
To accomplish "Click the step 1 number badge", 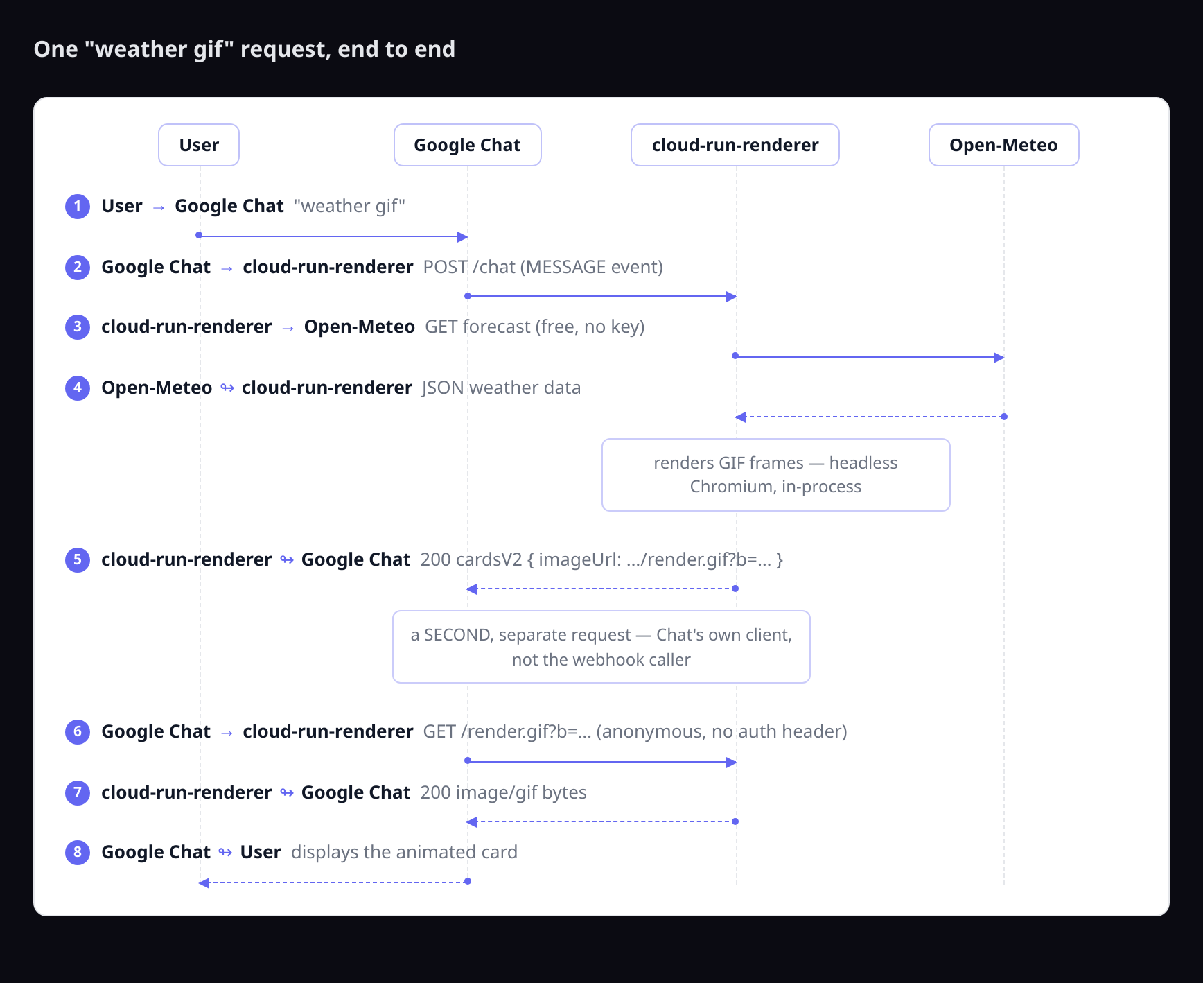I will [x=78, y=207].
